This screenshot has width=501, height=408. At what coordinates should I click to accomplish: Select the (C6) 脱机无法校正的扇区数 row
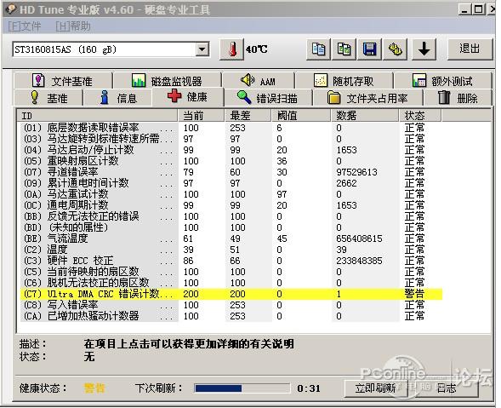point(231,283)
